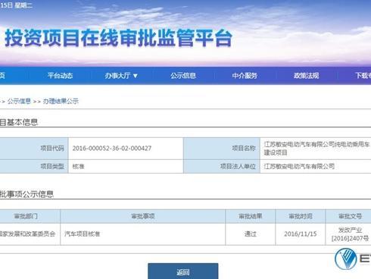Open 政策法规 navigation item
371x279 pixels.
306,76
